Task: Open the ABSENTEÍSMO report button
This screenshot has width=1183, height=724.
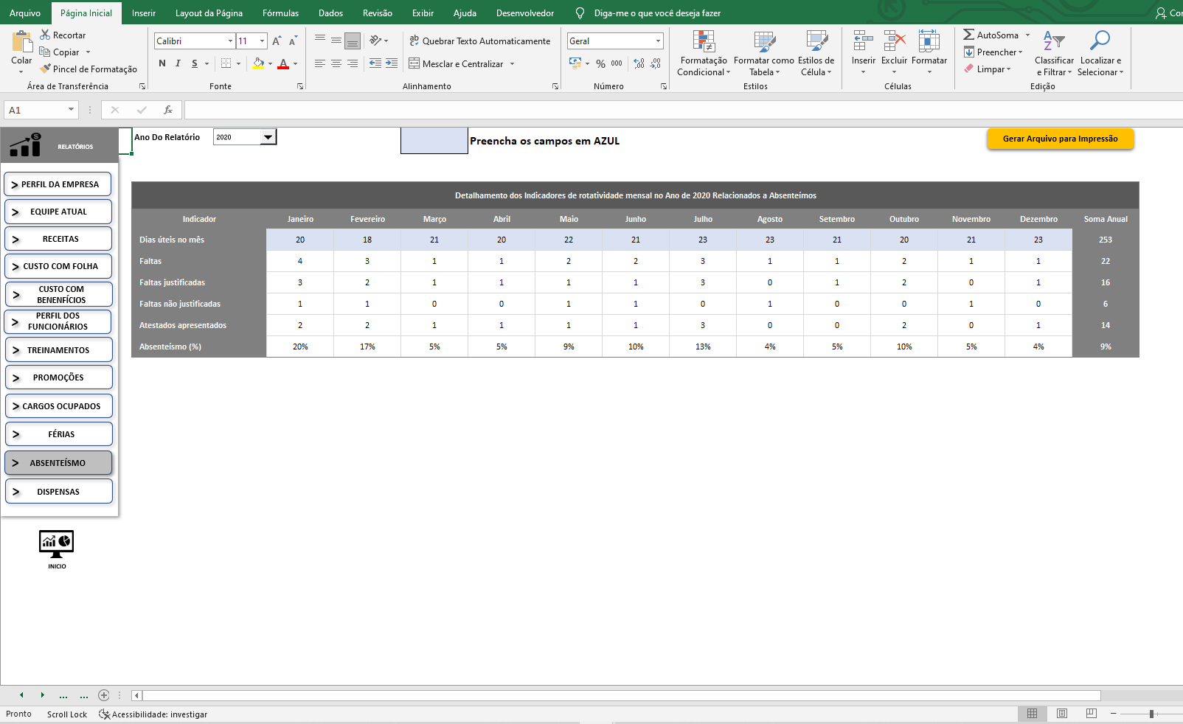Action: coord(58,463)
